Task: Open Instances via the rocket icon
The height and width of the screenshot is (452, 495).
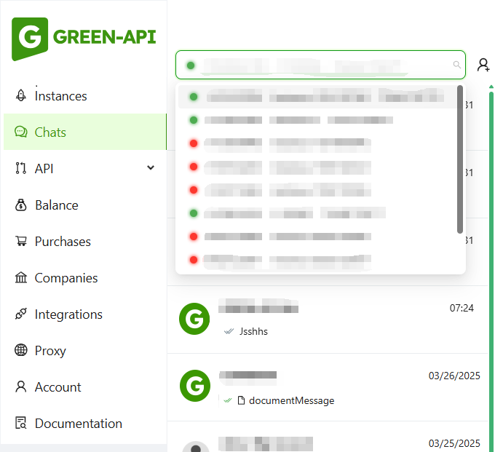Action: (x=21, y=95)
